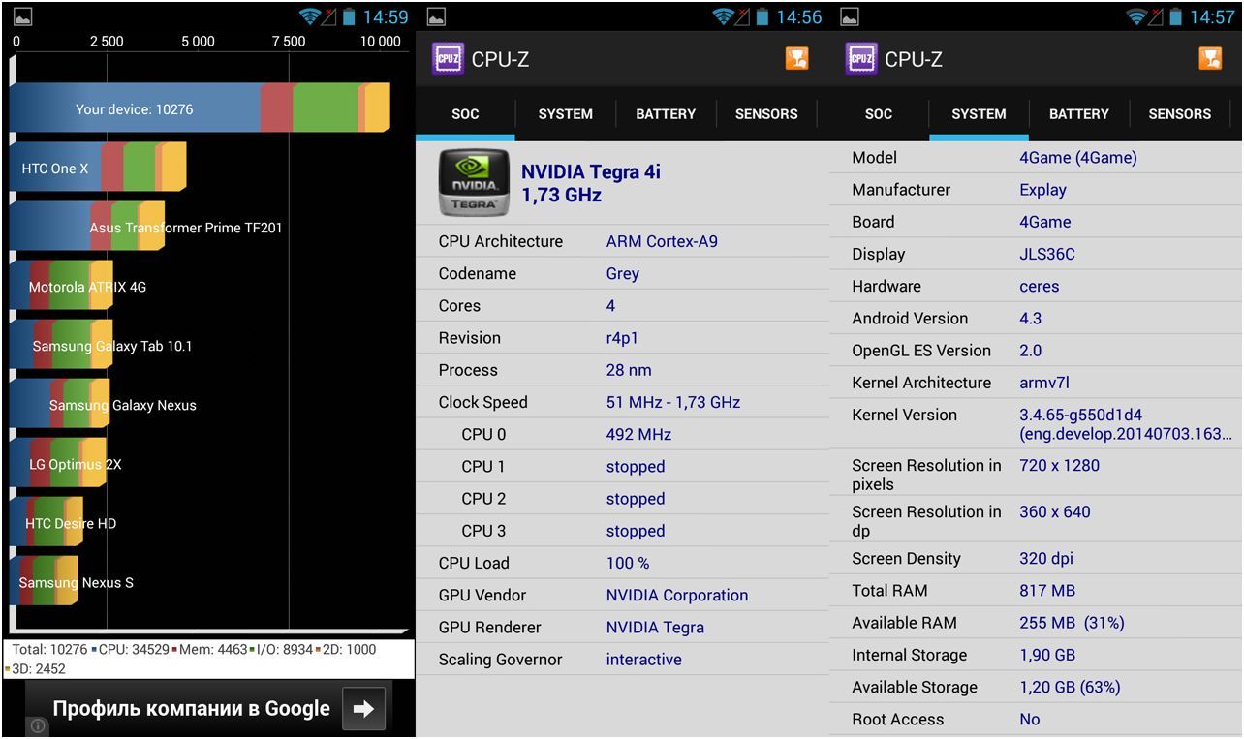Click the NVIDIA Tegra logo image
1244x739 pixels.
[x=474, y=182]
